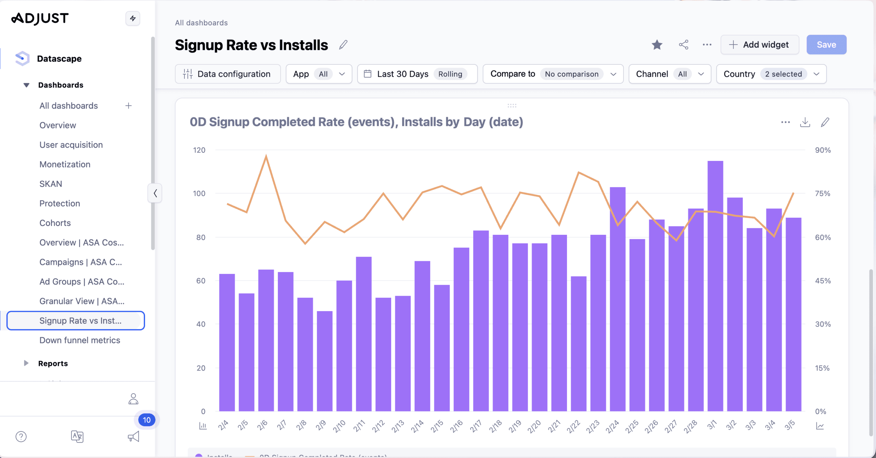Click the lightning bolt quick-actions icon
The height and width of the screenshot is (458, 876).
point(133,18)
